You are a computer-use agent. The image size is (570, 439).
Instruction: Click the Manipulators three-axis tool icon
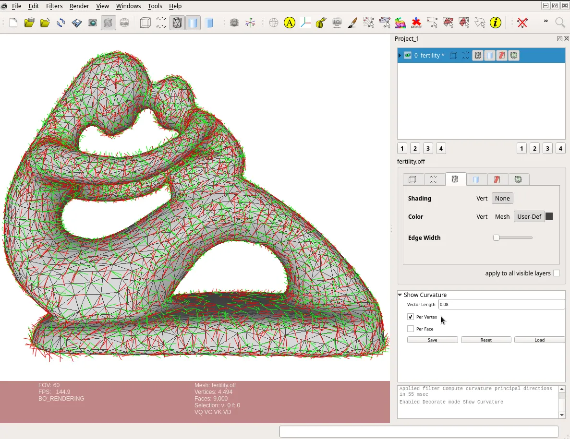(305, 23)
